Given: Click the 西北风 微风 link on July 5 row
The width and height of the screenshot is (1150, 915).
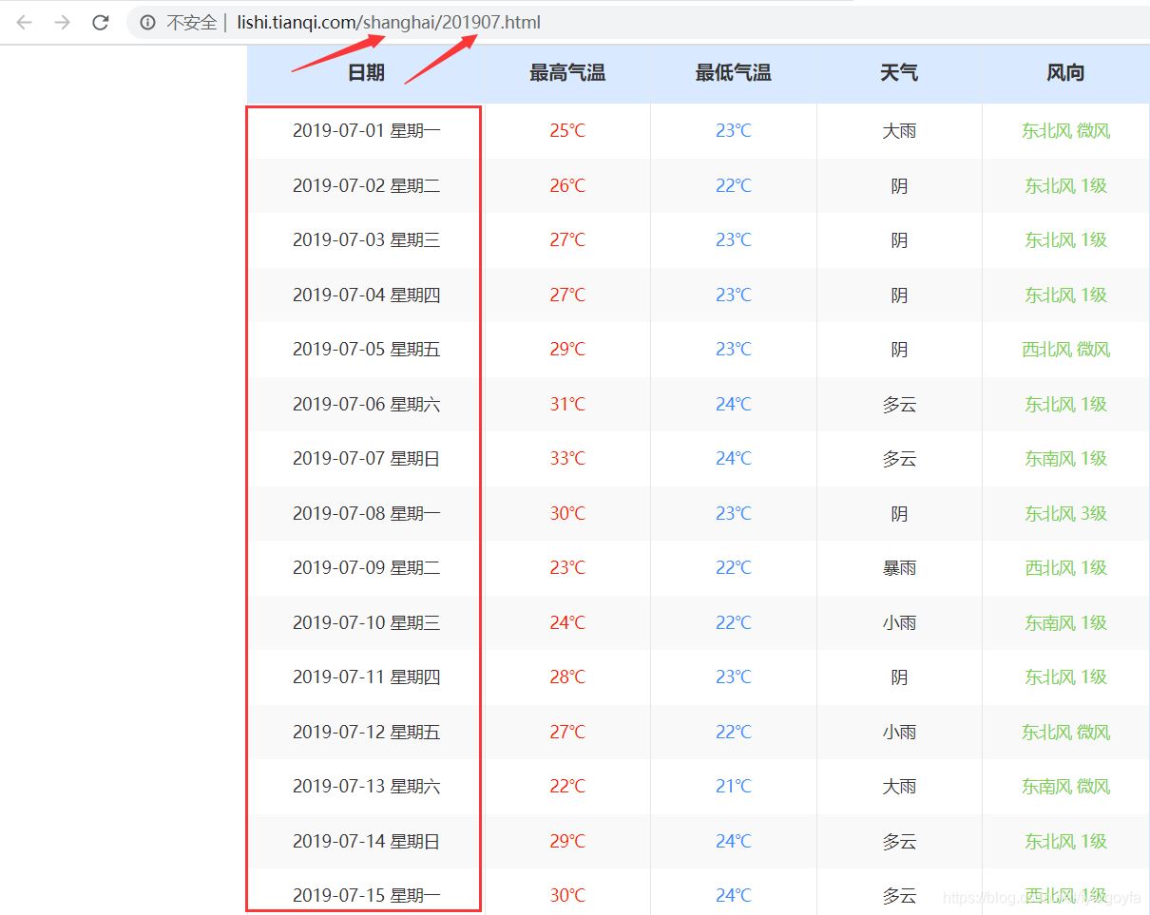Looking at the screenshot, I should 1065,350.
